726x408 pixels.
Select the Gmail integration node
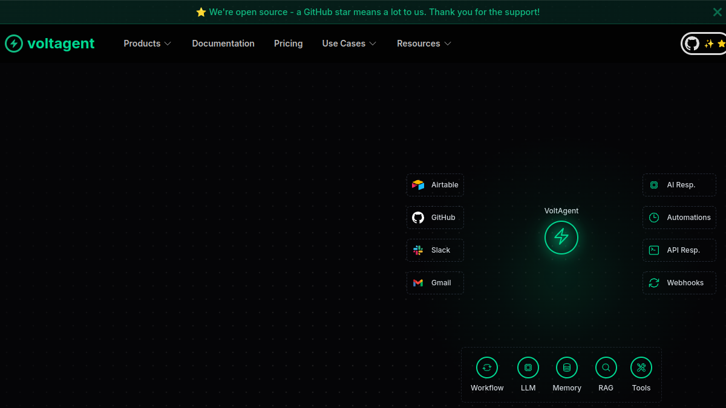click(435, 283)
